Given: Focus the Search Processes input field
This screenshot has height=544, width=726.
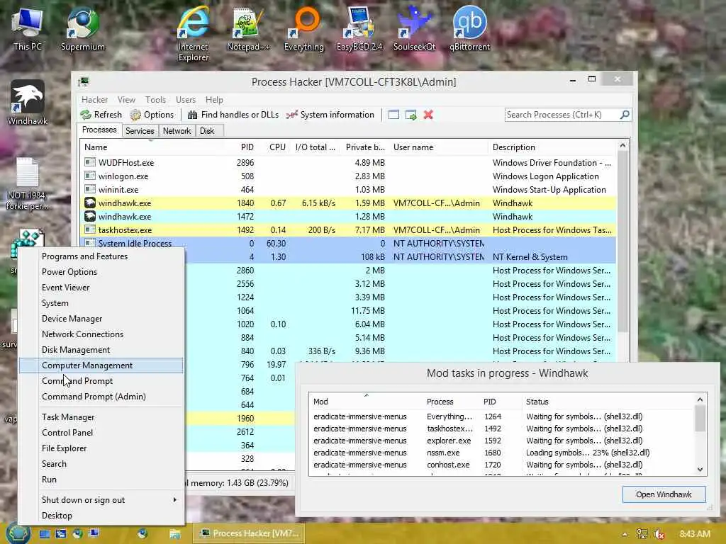Looking at the screenshot, I should point(562,114).
